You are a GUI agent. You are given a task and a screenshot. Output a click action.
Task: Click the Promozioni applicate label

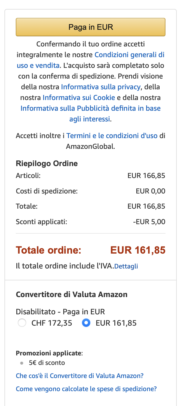coord(49,353)
